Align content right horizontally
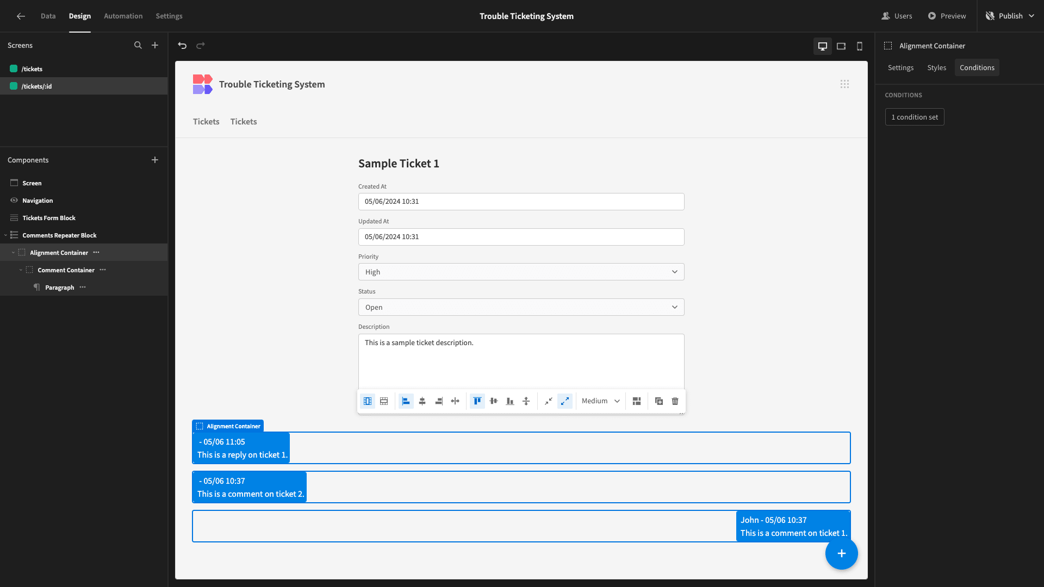Viewport: 1044px width, 587px height. 439,401
